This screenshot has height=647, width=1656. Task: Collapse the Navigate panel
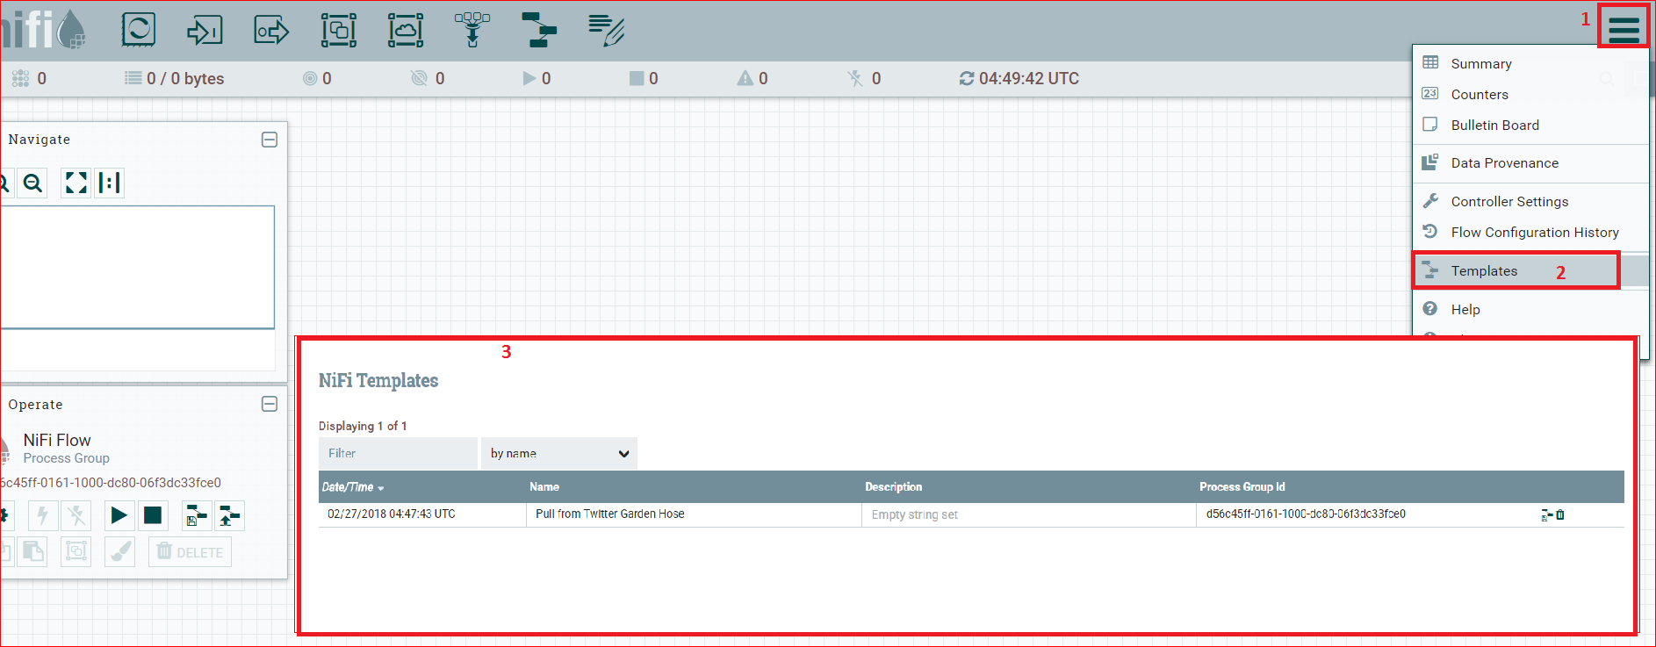pos(270,140)
